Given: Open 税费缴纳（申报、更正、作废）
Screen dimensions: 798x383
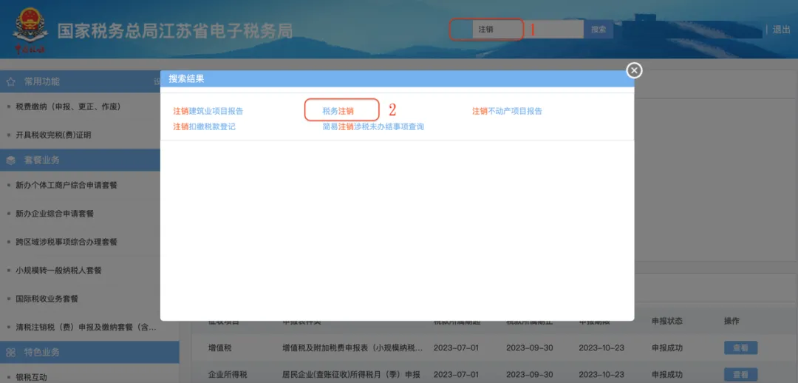Looking at the screenshot, I should point(68,107).
